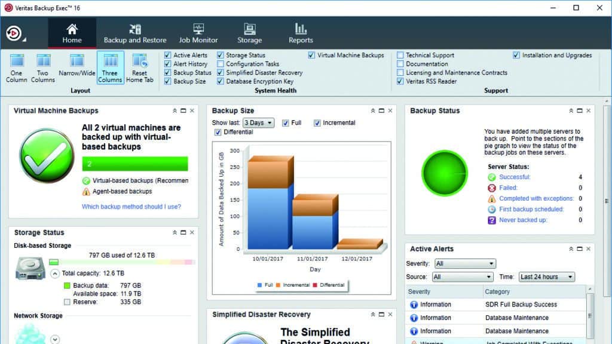Toggle Backup Status checkbox in ribbon

(x=168, y=72)
